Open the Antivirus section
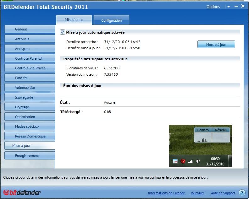The image size is (249, 199). coord(30,39)
